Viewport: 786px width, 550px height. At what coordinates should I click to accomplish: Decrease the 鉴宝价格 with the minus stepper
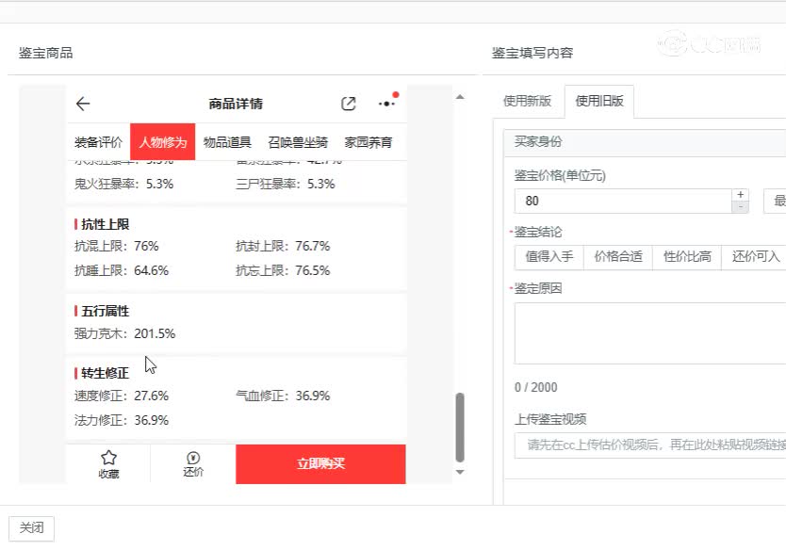[x=741, y=207]
